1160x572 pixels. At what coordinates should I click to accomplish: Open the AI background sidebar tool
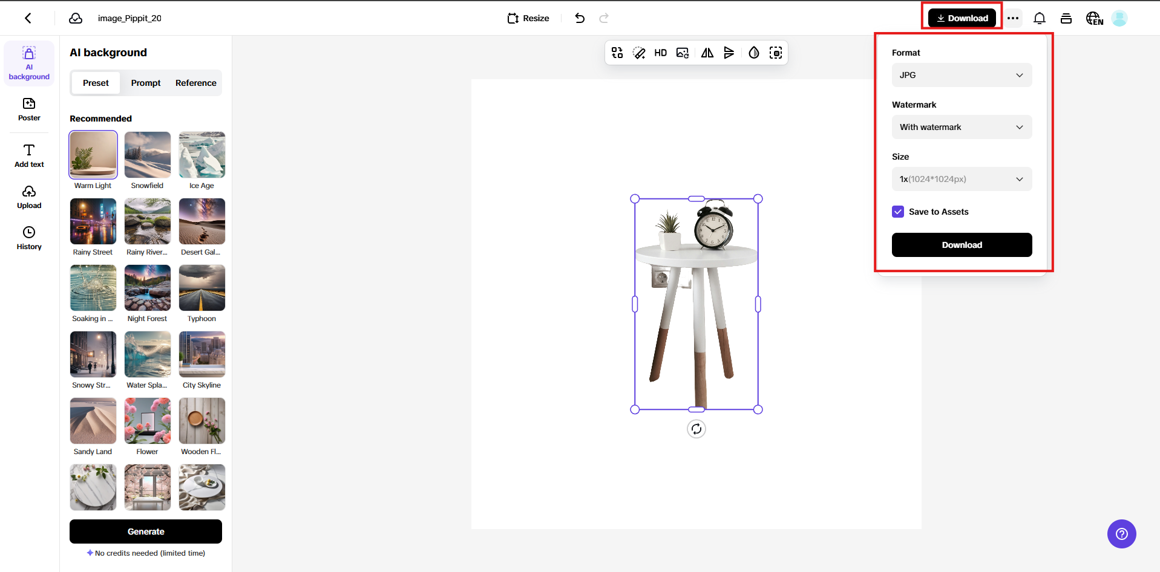click(29, 63)
